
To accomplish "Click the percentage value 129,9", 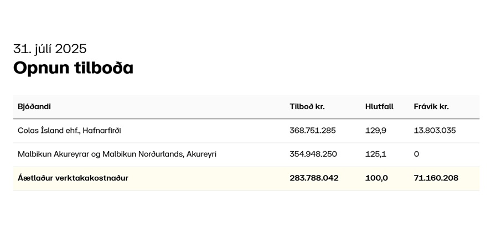I will click(x=376, y=131).
